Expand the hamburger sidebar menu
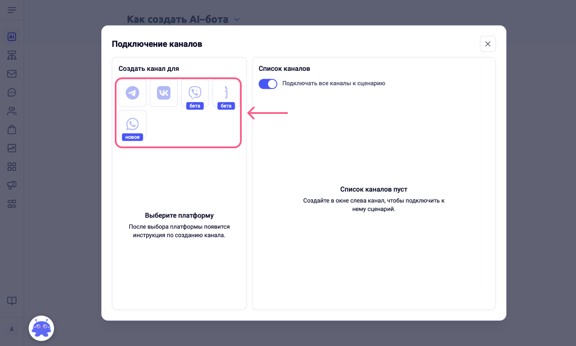The image size is (576, 346). click(x=12, y=10)
